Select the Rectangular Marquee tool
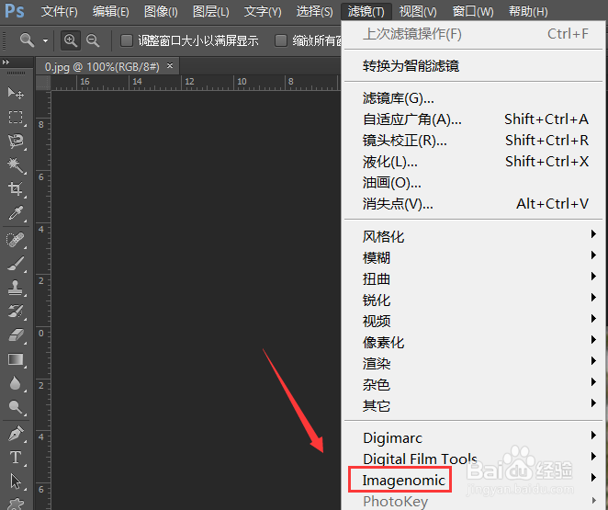The width and height of the screenshot is (608, 510). 16,117
